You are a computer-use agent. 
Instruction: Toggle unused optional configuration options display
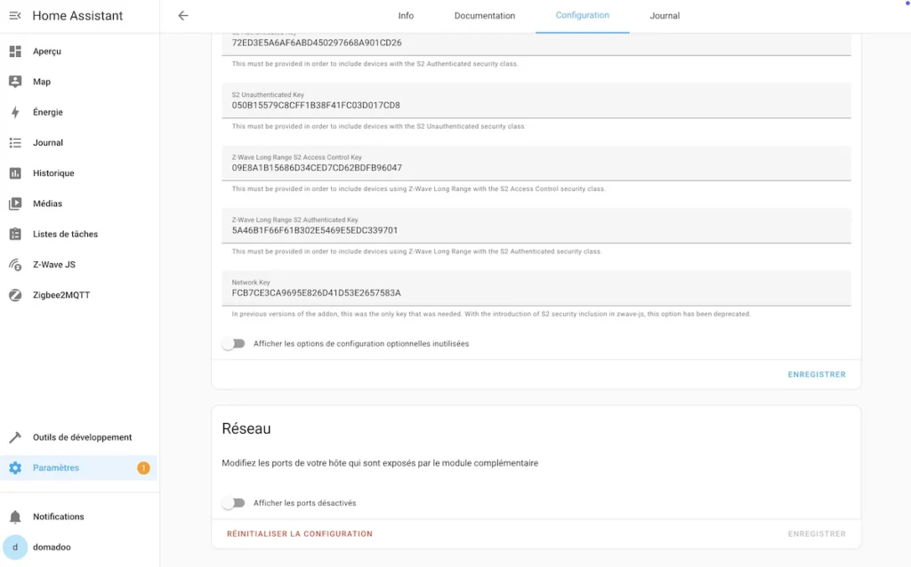point(234,344)
